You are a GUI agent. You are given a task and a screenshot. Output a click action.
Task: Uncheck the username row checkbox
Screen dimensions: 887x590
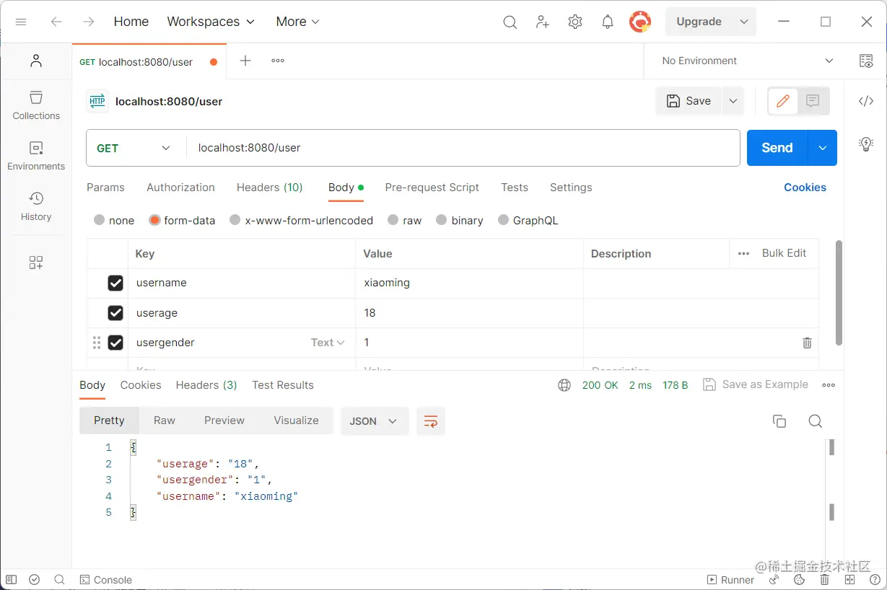click(x=115, y=283)
